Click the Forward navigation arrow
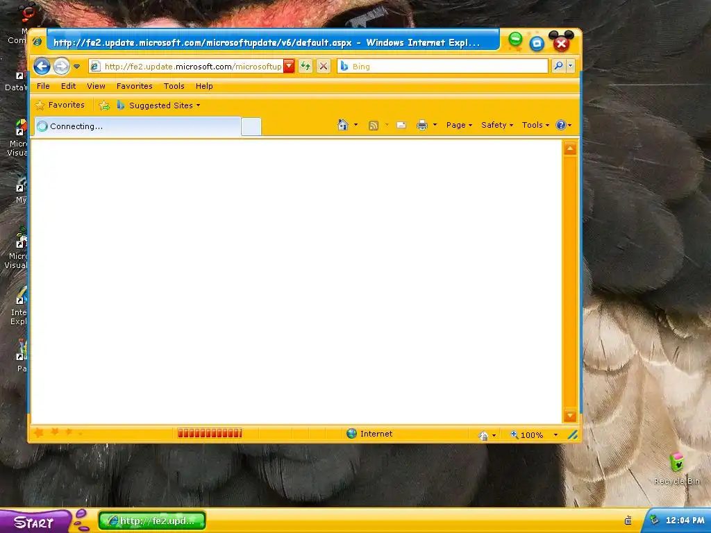 (61, 66)
